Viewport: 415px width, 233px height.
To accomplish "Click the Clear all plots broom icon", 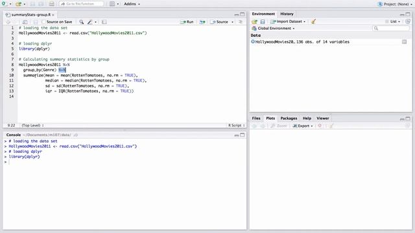I will coord(331,126).
